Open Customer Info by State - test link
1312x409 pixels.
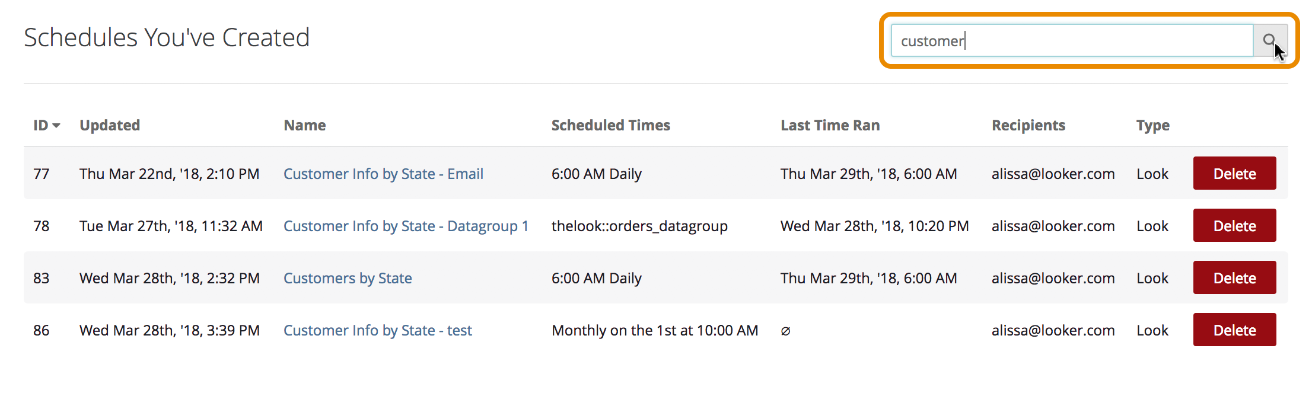pos(378,330)
